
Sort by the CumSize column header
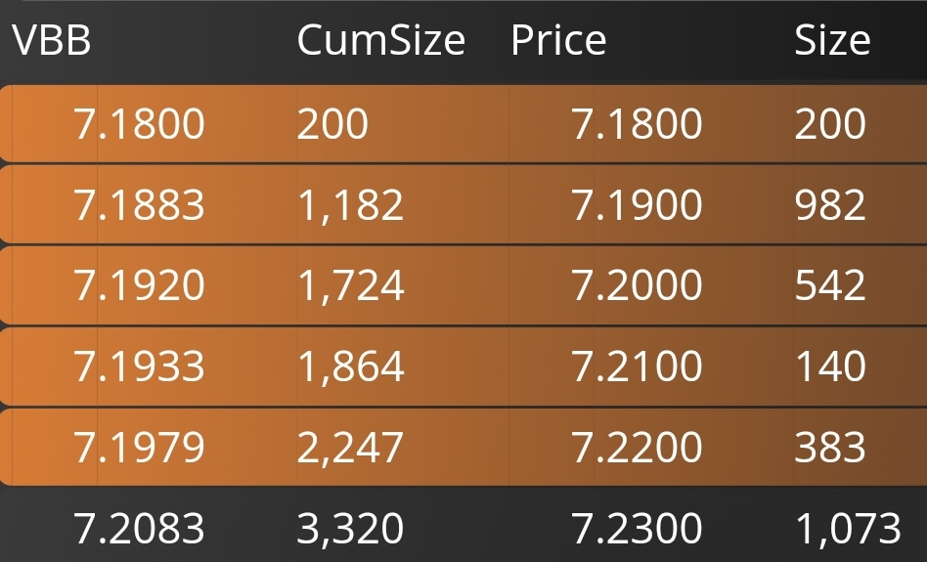click(380, 40)
